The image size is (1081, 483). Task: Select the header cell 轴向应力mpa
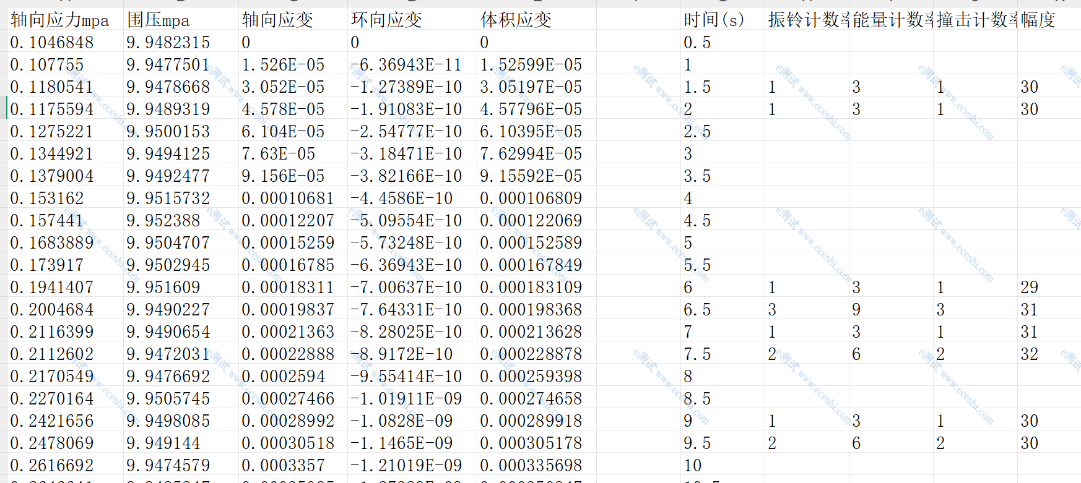pyautogui.click(x=66, y=19)
